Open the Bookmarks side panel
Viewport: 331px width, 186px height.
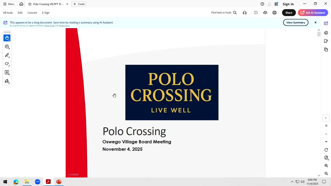[326, 41]
